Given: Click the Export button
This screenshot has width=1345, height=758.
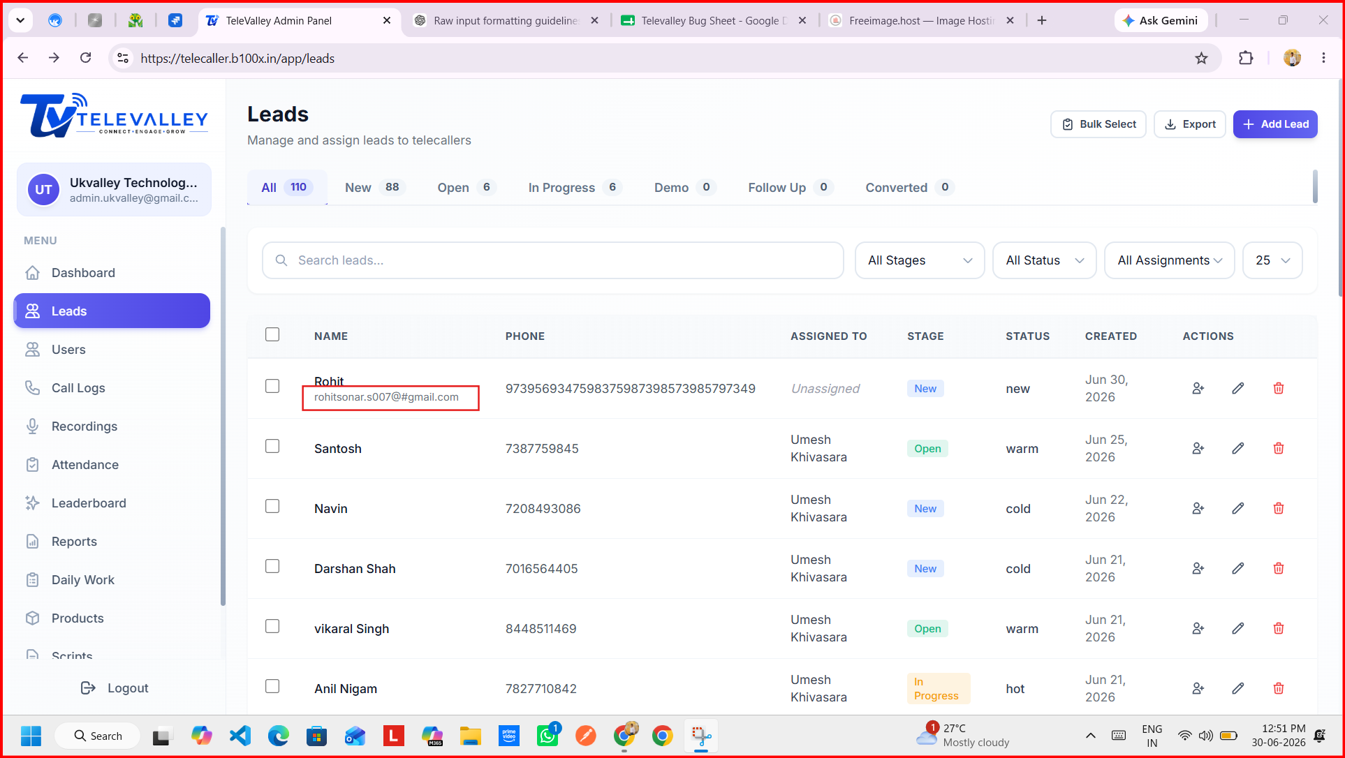Looking at the screenshot, I should pos(1189,124).
